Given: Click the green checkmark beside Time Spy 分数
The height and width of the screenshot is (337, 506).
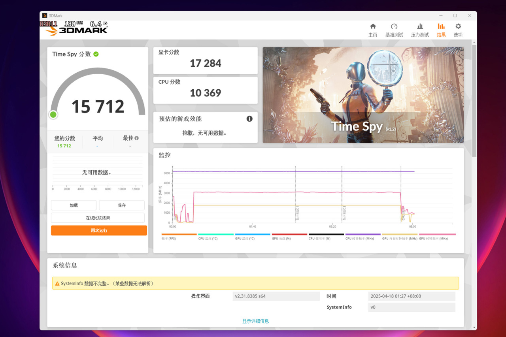Looking at the screenshot, I should pos(96,54).
